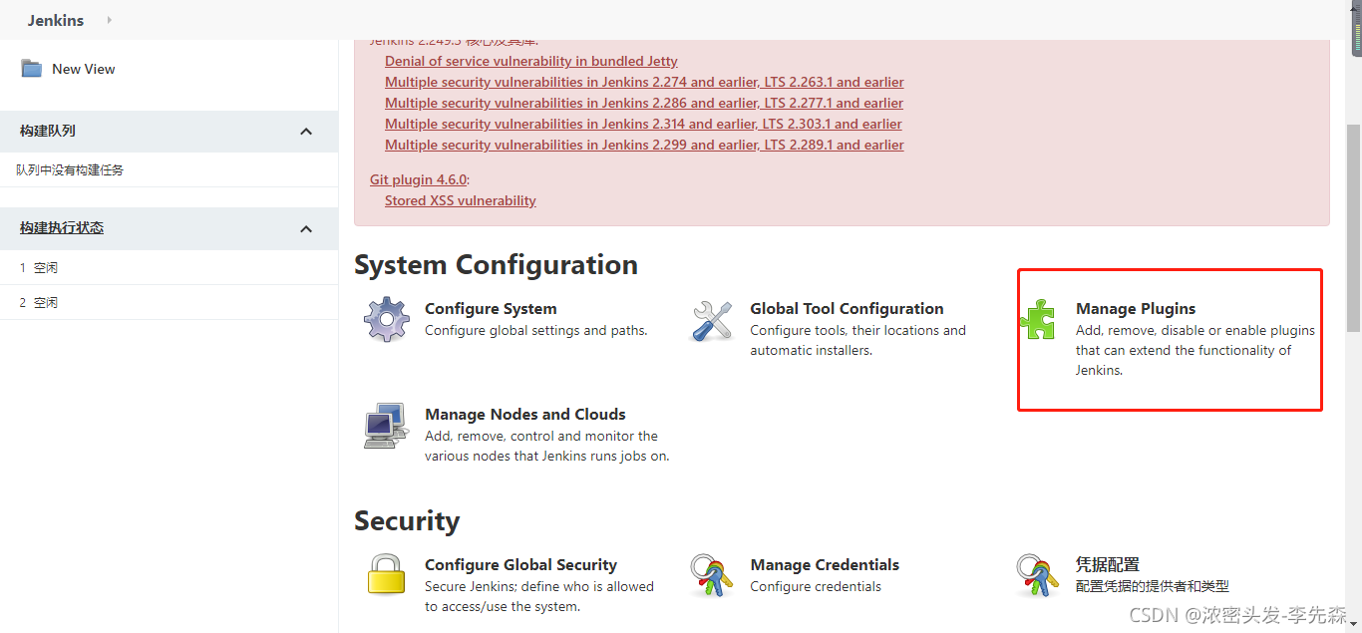Open Configure System via gear icon
The height and width of the screenshot is (633, 1362).
pos(387,320)
